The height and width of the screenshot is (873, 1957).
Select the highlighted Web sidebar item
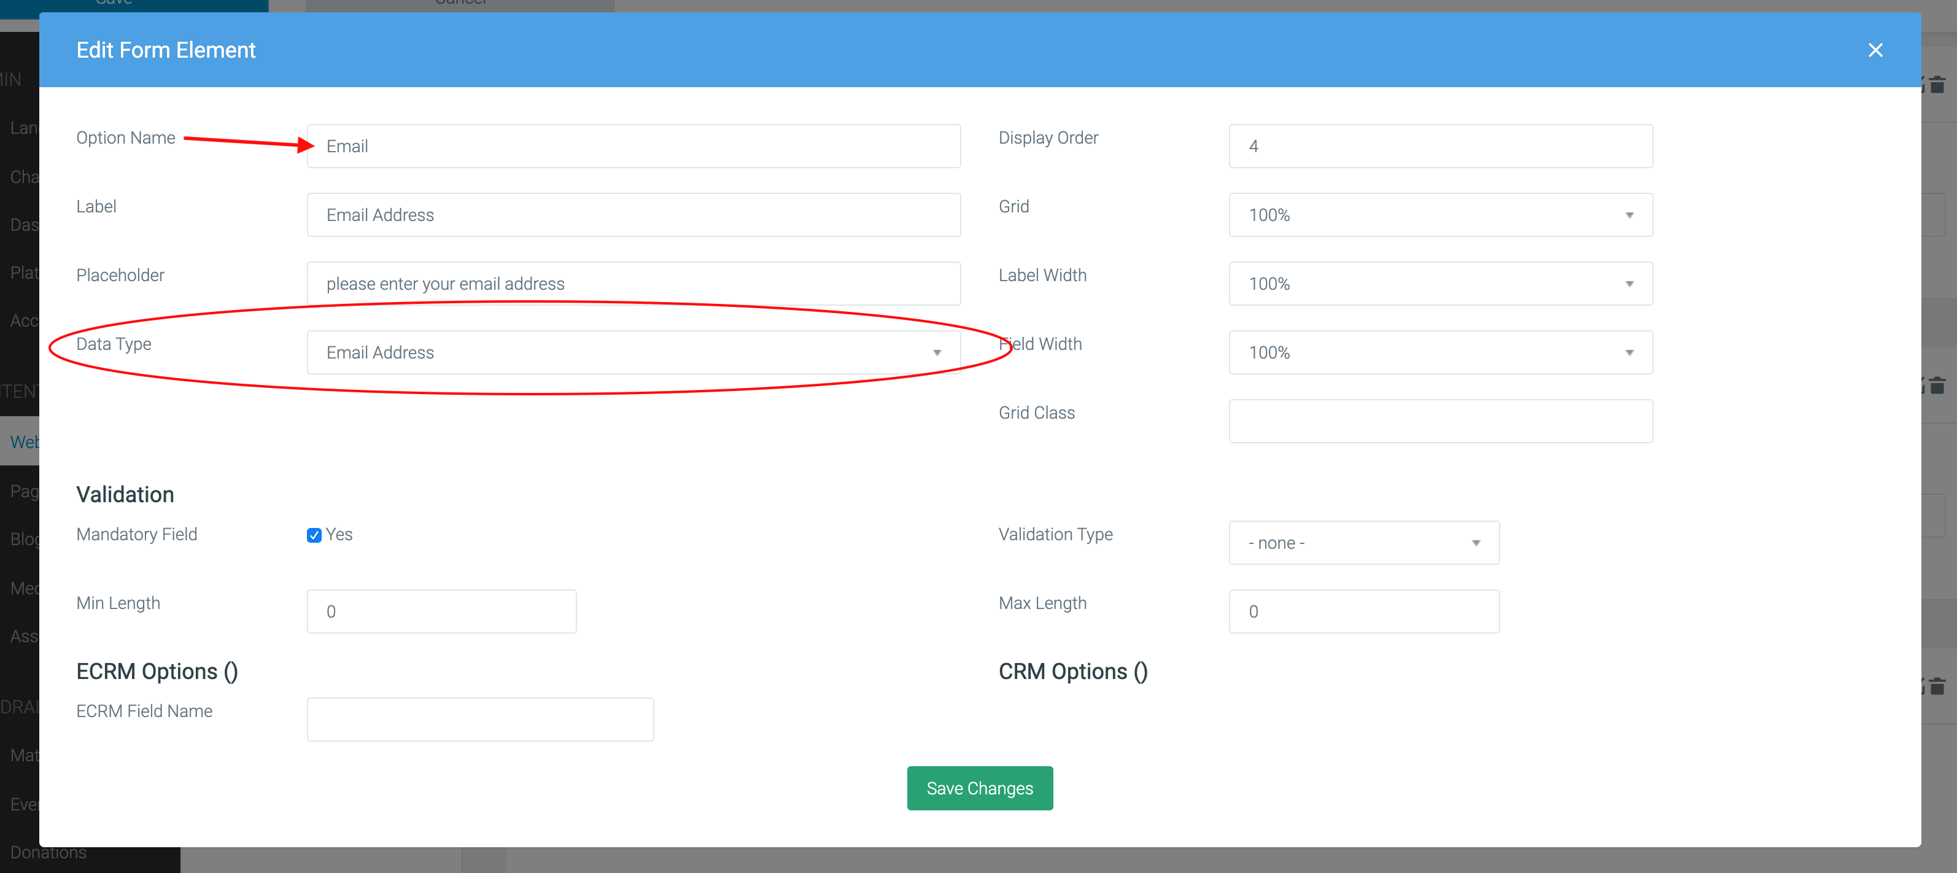click(x=25, y=441)
